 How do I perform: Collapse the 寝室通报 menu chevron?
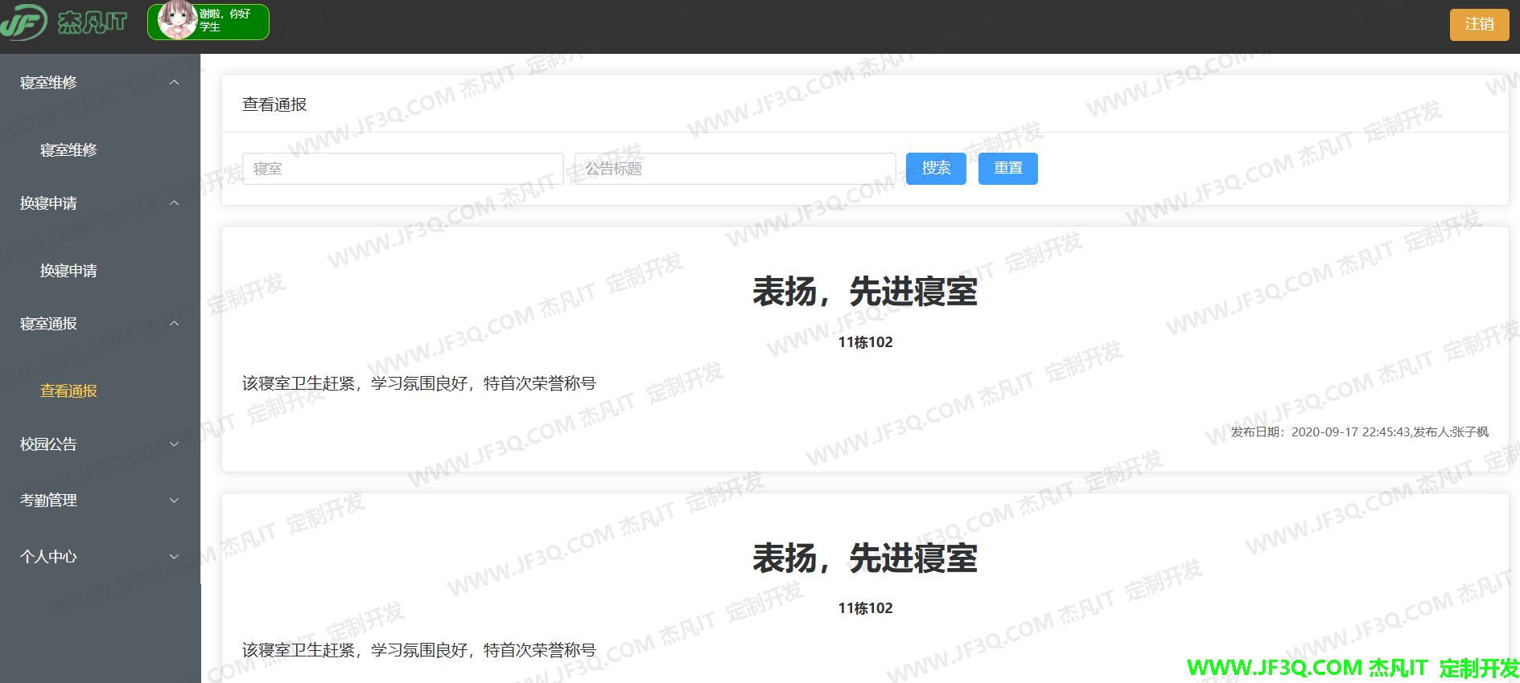point(174,324)
